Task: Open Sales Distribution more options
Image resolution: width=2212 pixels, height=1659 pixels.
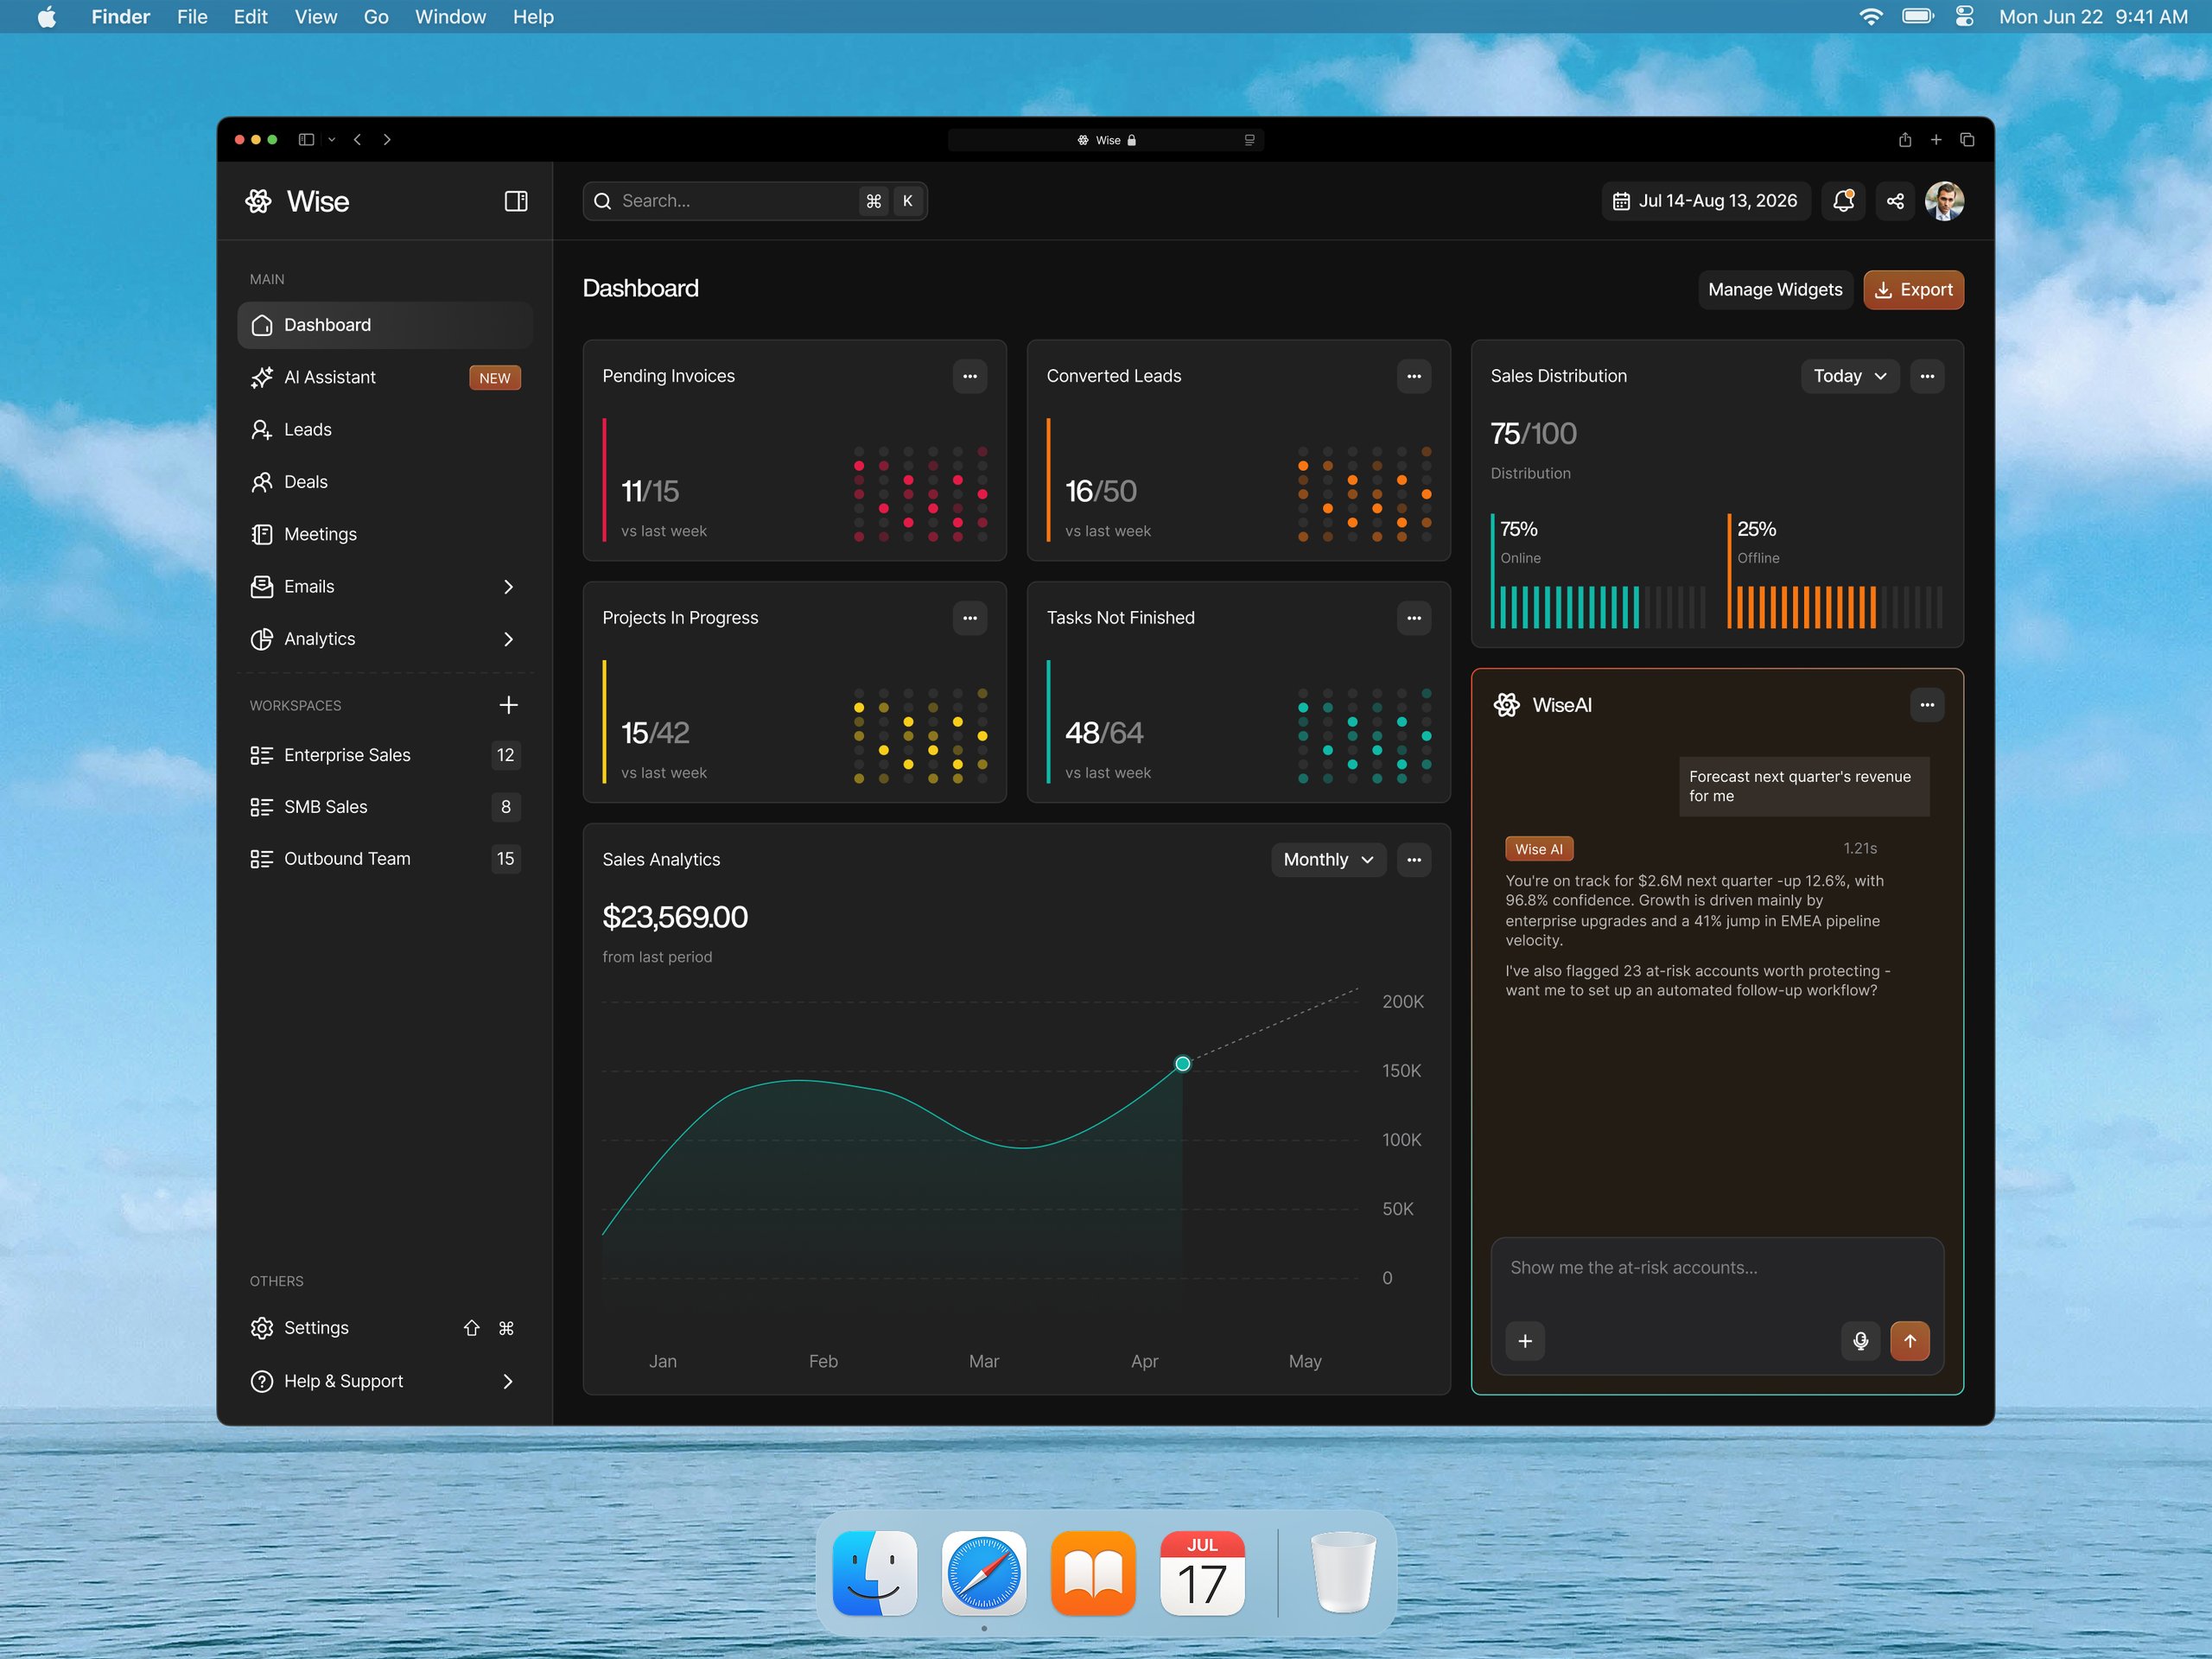Action: 1927,376
